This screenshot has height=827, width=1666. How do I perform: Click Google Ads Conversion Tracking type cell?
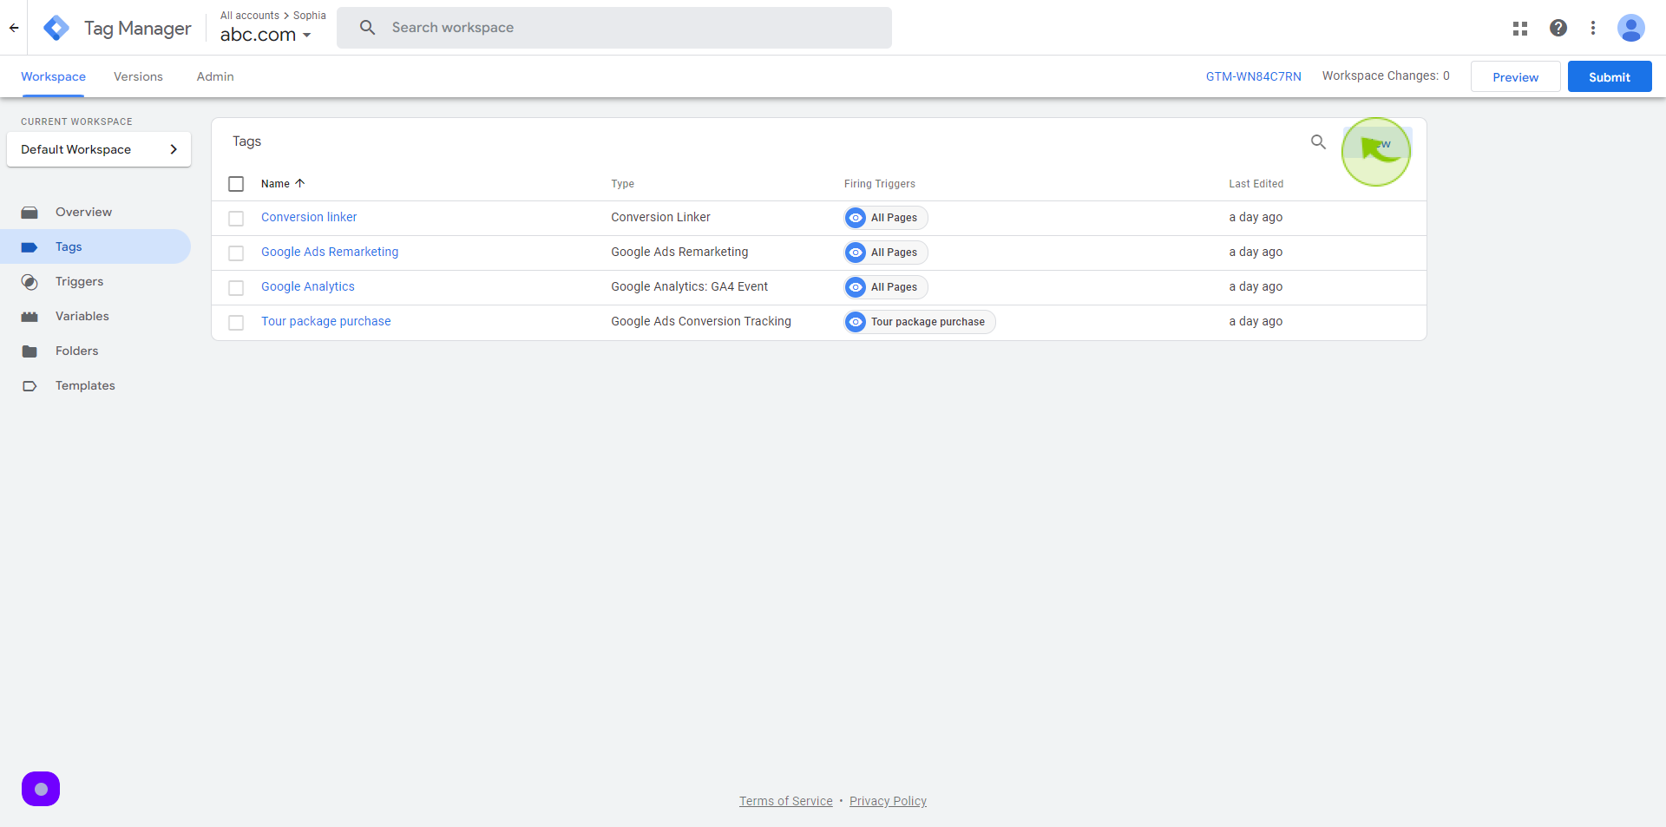[x=701, y=321]
